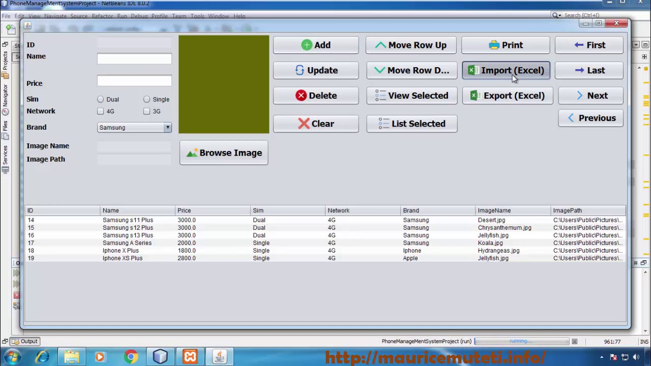The height and width of the screenshot is (366, 651).
Task: Click the Price column header
Action: click(x=213, y=210)
